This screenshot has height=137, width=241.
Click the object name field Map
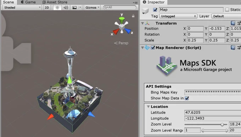pos(191,10)
